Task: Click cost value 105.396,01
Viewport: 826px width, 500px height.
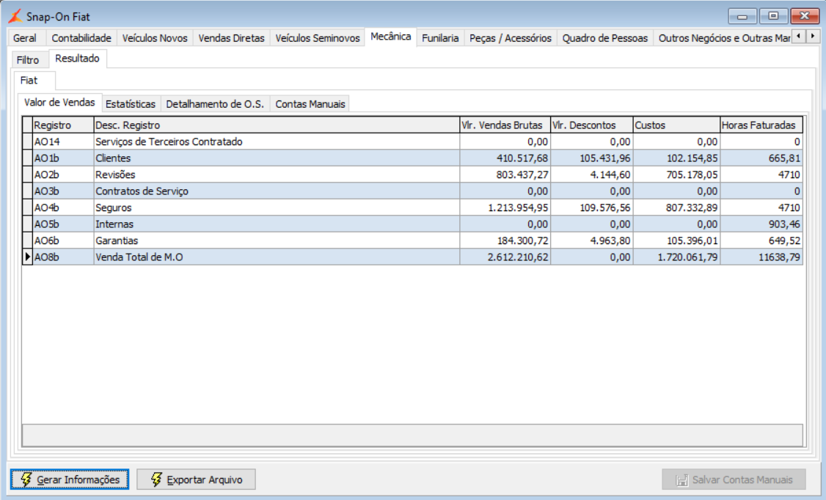Action: (676, 240)
